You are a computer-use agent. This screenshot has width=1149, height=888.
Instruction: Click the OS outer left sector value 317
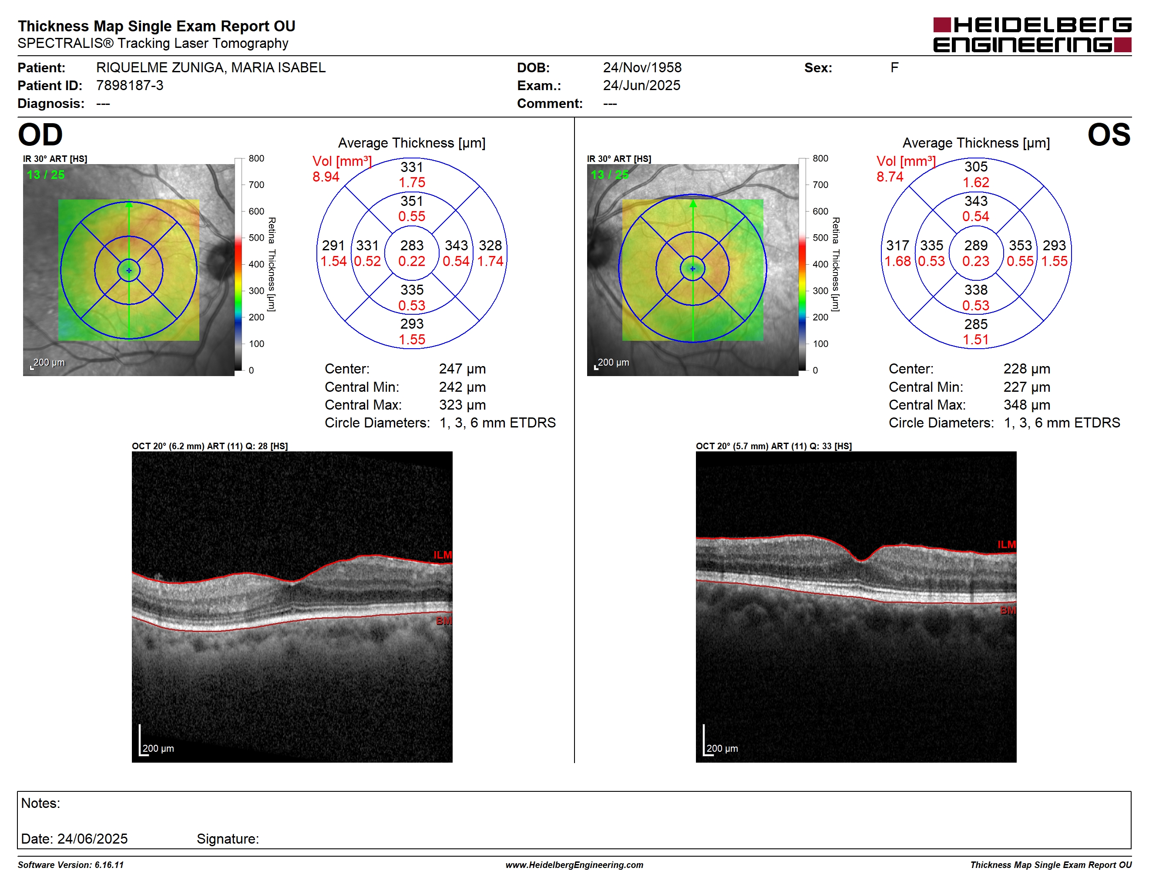point(897,246)
